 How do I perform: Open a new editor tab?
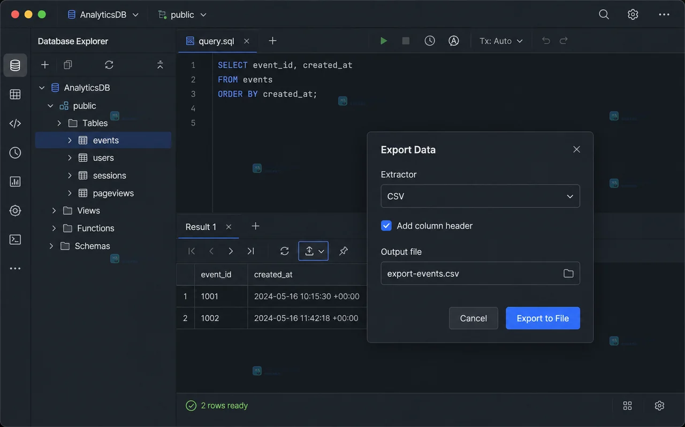tap(272, 41)
